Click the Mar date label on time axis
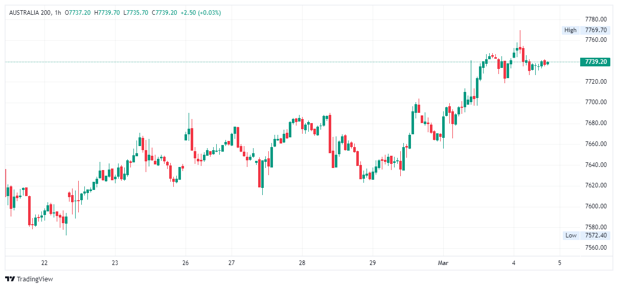Screen dimensions: 618x288 [x=443, y=263]
